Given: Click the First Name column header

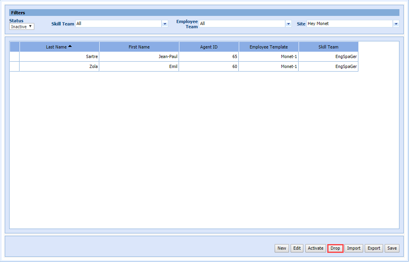Looking at the screenshot, I should (x=139, y=47).
